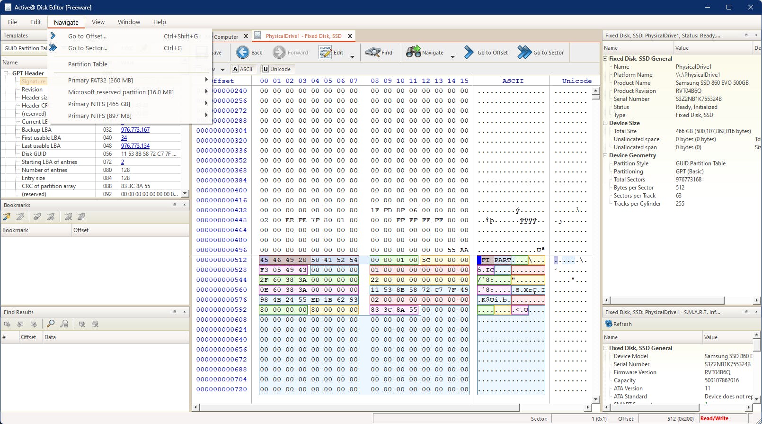The width and height of the screenshot is (762, 424).
Task: Click the Back arrow toolbar icon
Action: (243, 53)
